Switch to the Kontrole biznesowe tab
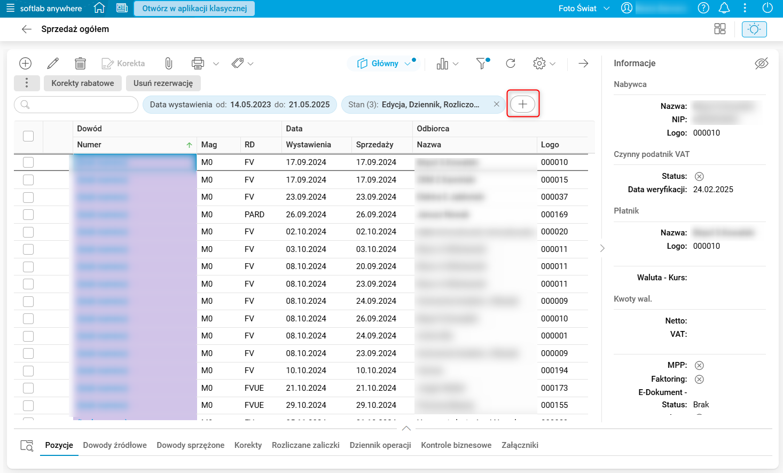 (x=456, y=445)
